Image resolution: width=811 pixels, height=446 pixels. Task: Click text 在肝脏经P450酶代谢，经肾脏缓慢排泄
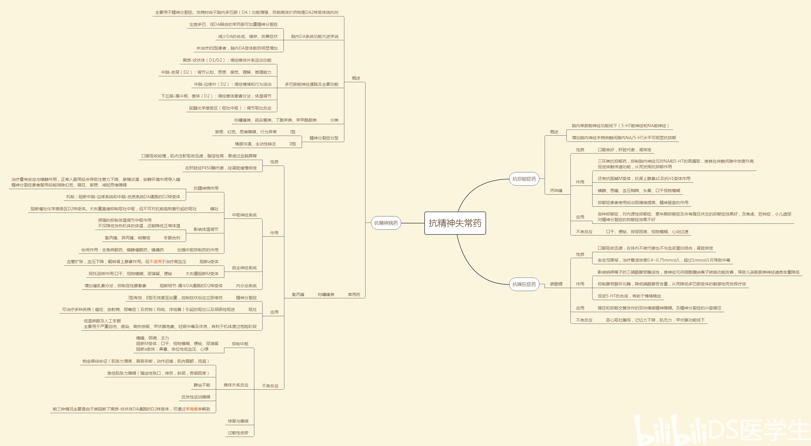click(x=221, y=168)
